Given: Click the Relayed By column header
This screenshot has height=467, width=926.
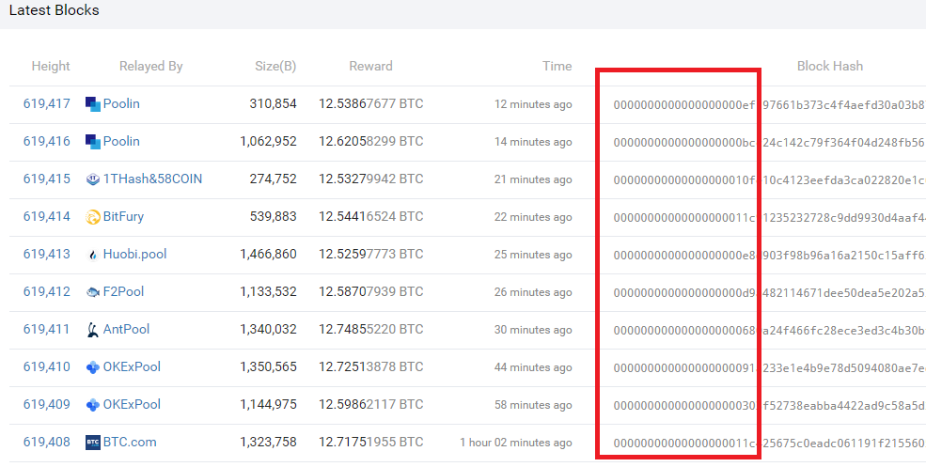Looking at the screenshot, I should 151,66.
